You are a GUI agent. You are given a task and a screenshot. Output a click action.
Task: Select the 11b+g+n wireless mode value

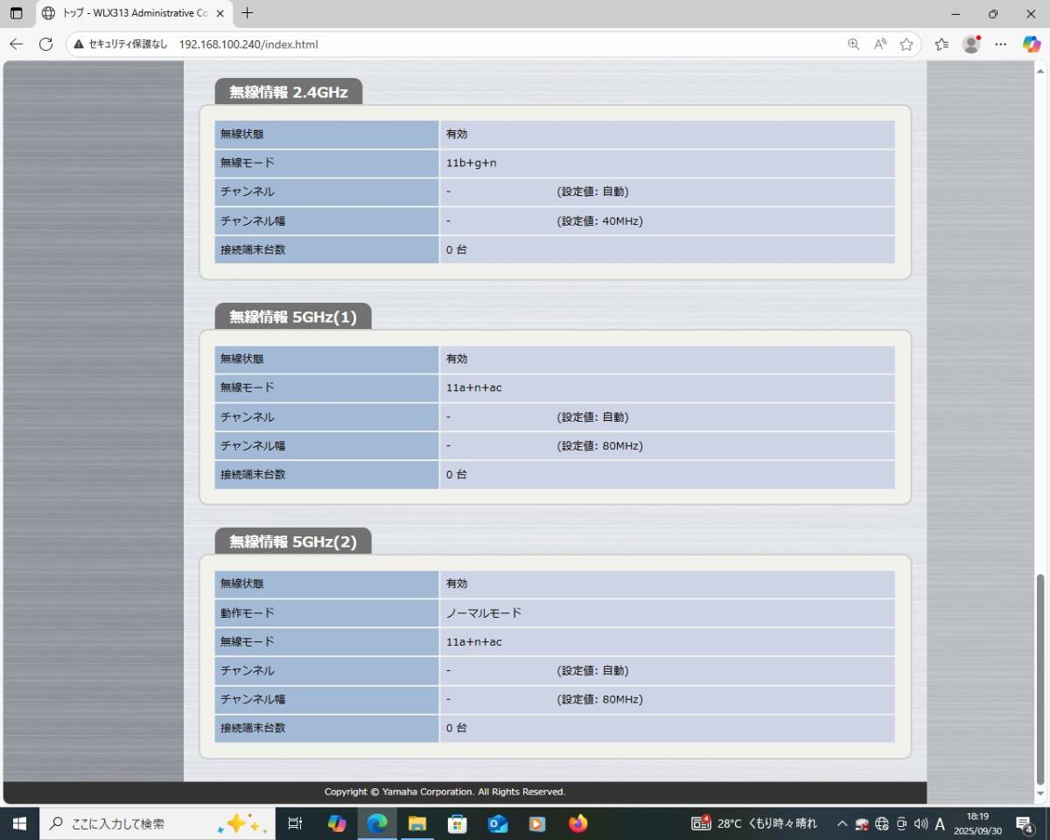pyautogui.click(x=472, y=163)
